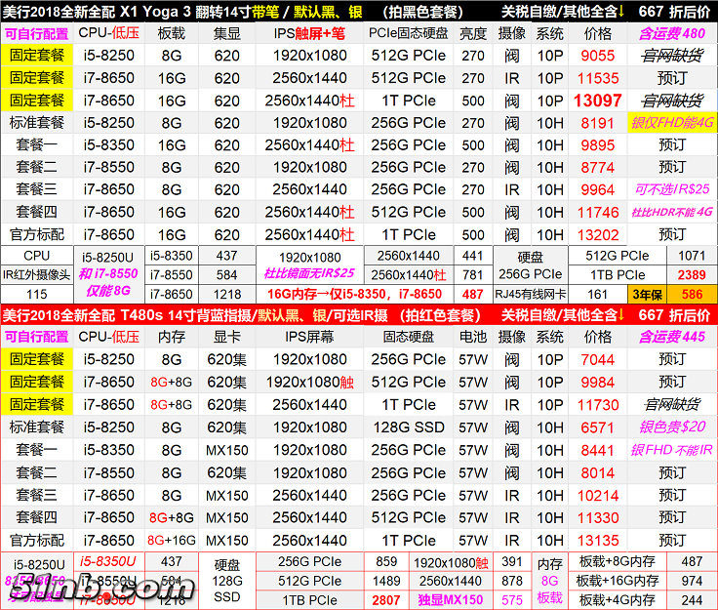Screen dimensions: 718x610
Task: Select the pink '独显MX150' cell
Action: (450, 600)
